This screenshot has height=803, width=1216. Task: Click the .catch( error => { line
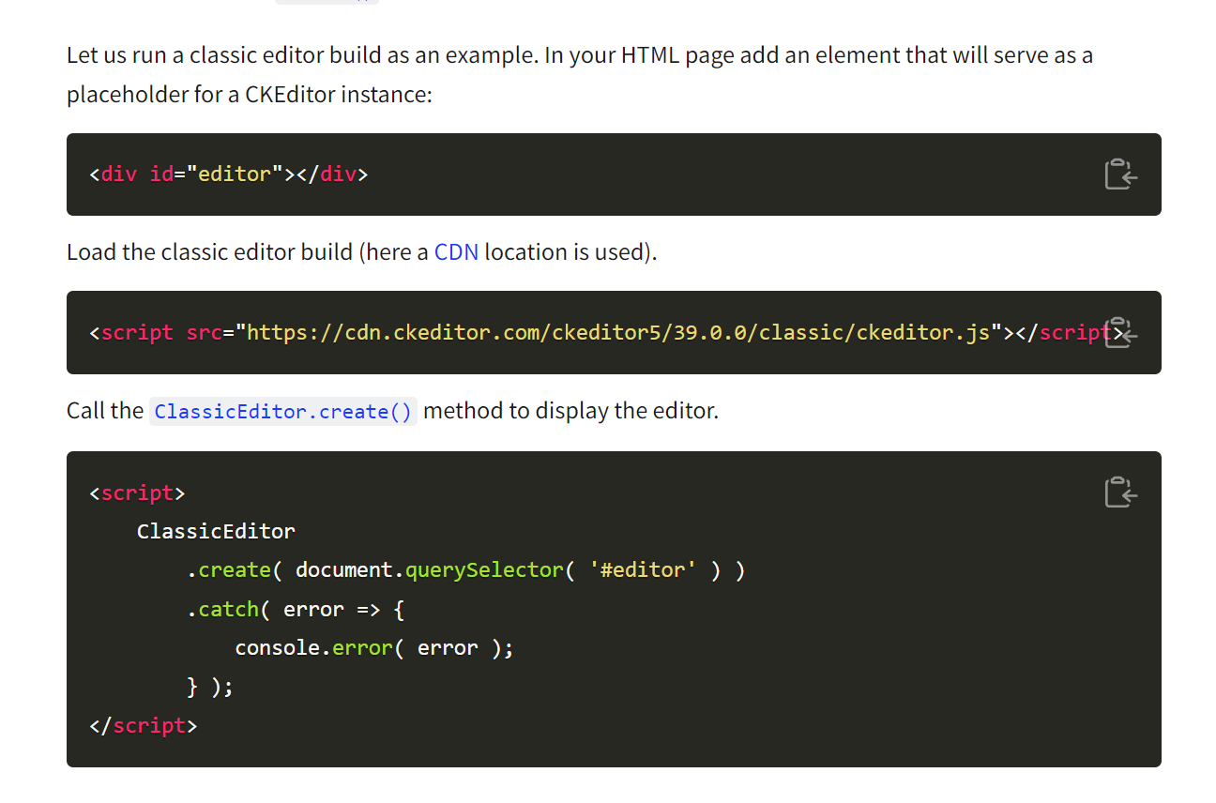(x=295, y=610)
